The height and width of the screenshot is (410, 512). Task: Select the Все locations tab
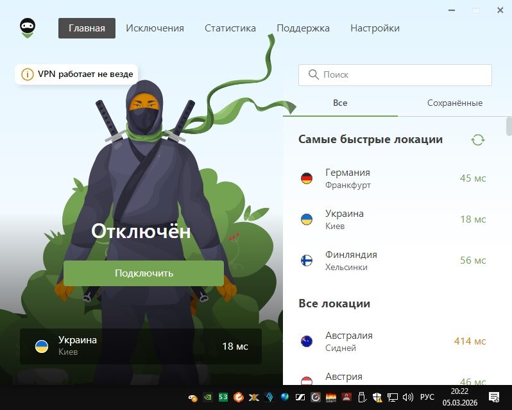point(340,103)
